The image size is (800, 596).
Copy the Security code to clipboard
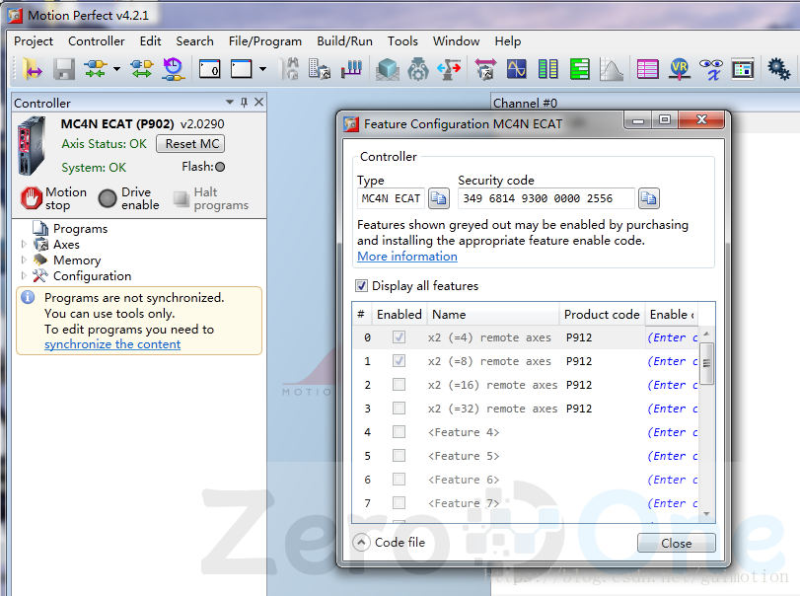(648, 198)
